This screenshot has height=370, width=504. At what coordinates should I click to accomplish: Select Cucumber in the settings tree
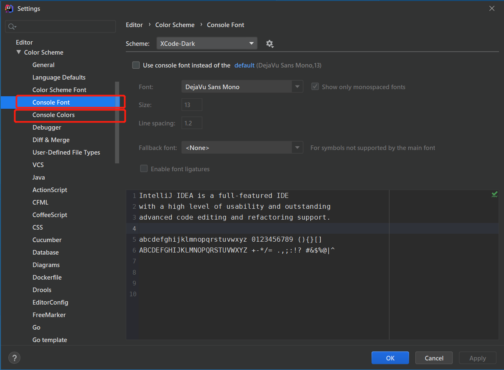[47, 240]
